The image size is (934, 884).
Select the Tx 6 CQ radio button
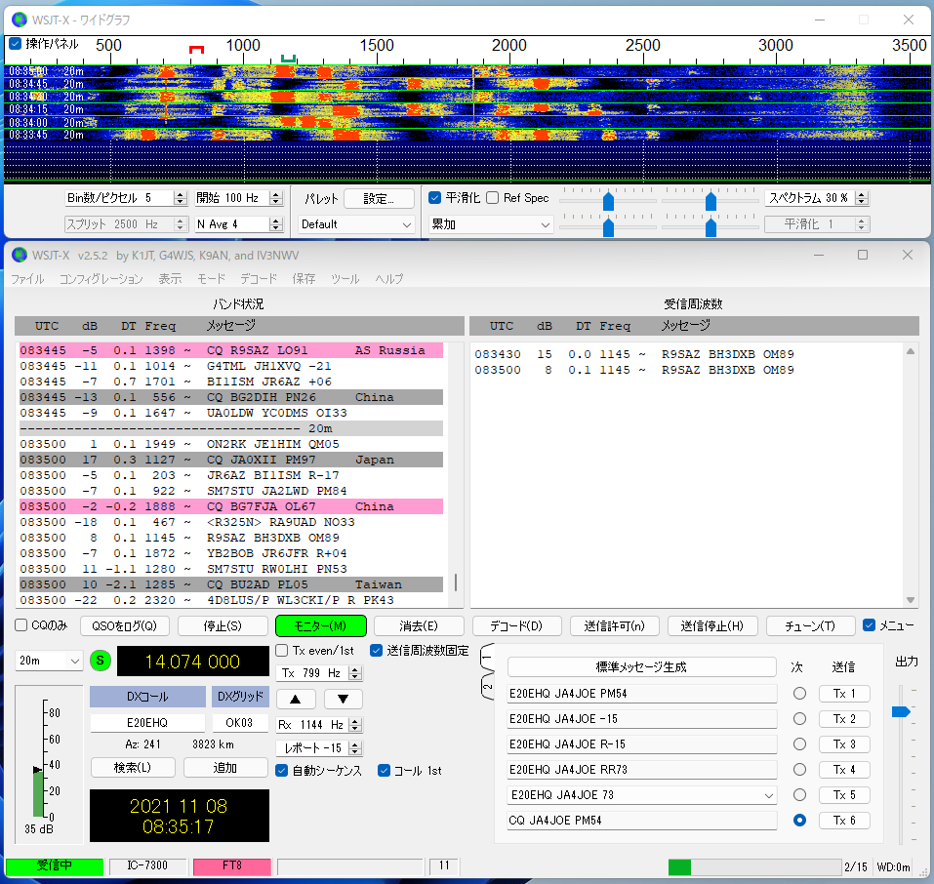coord(799,821)
